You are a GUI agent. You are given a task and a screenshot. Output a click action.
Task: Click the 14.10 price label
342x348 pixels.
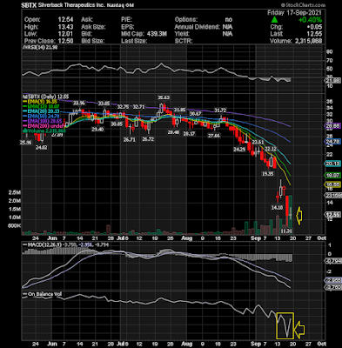coord(277,207)
